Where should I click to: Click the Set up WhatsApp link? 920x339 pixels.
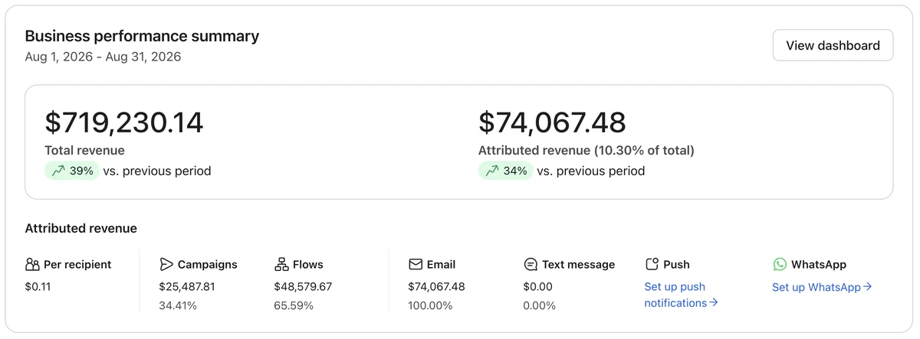point(822,287)
